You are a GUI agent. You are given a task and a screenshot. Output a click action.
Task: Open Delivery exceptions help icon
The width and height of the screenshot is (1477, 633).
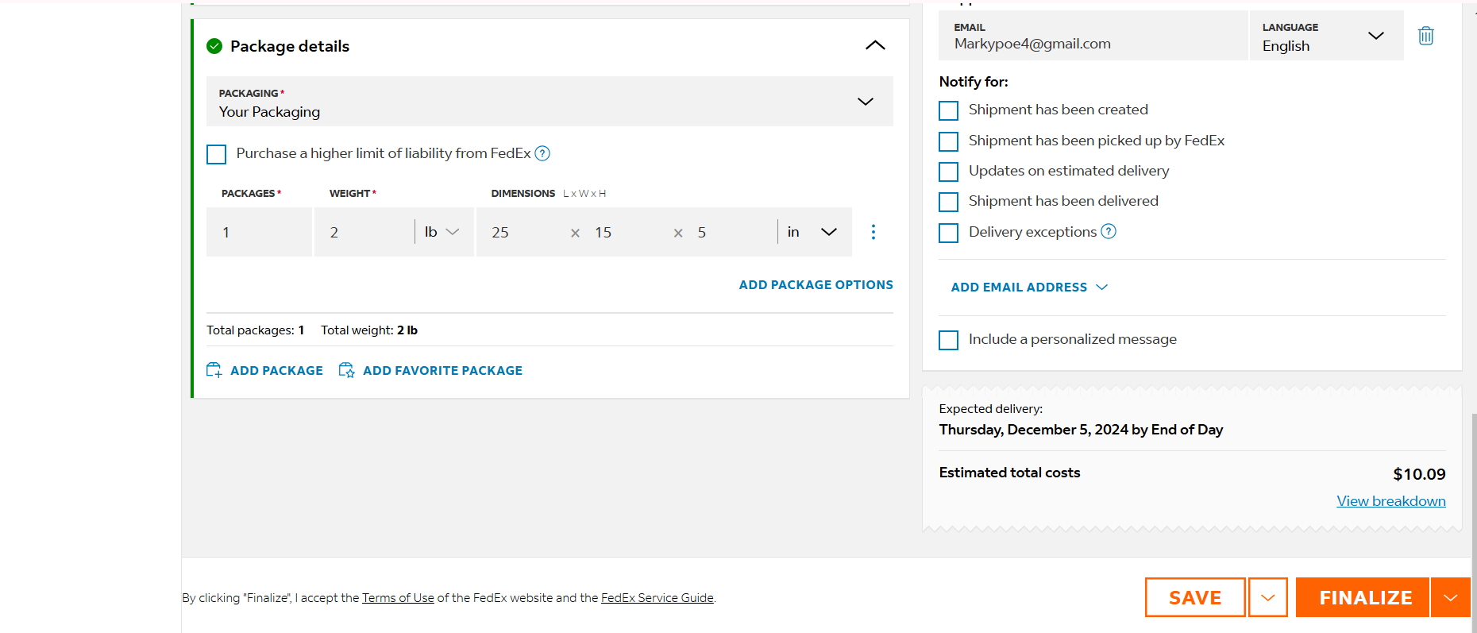1109,231
